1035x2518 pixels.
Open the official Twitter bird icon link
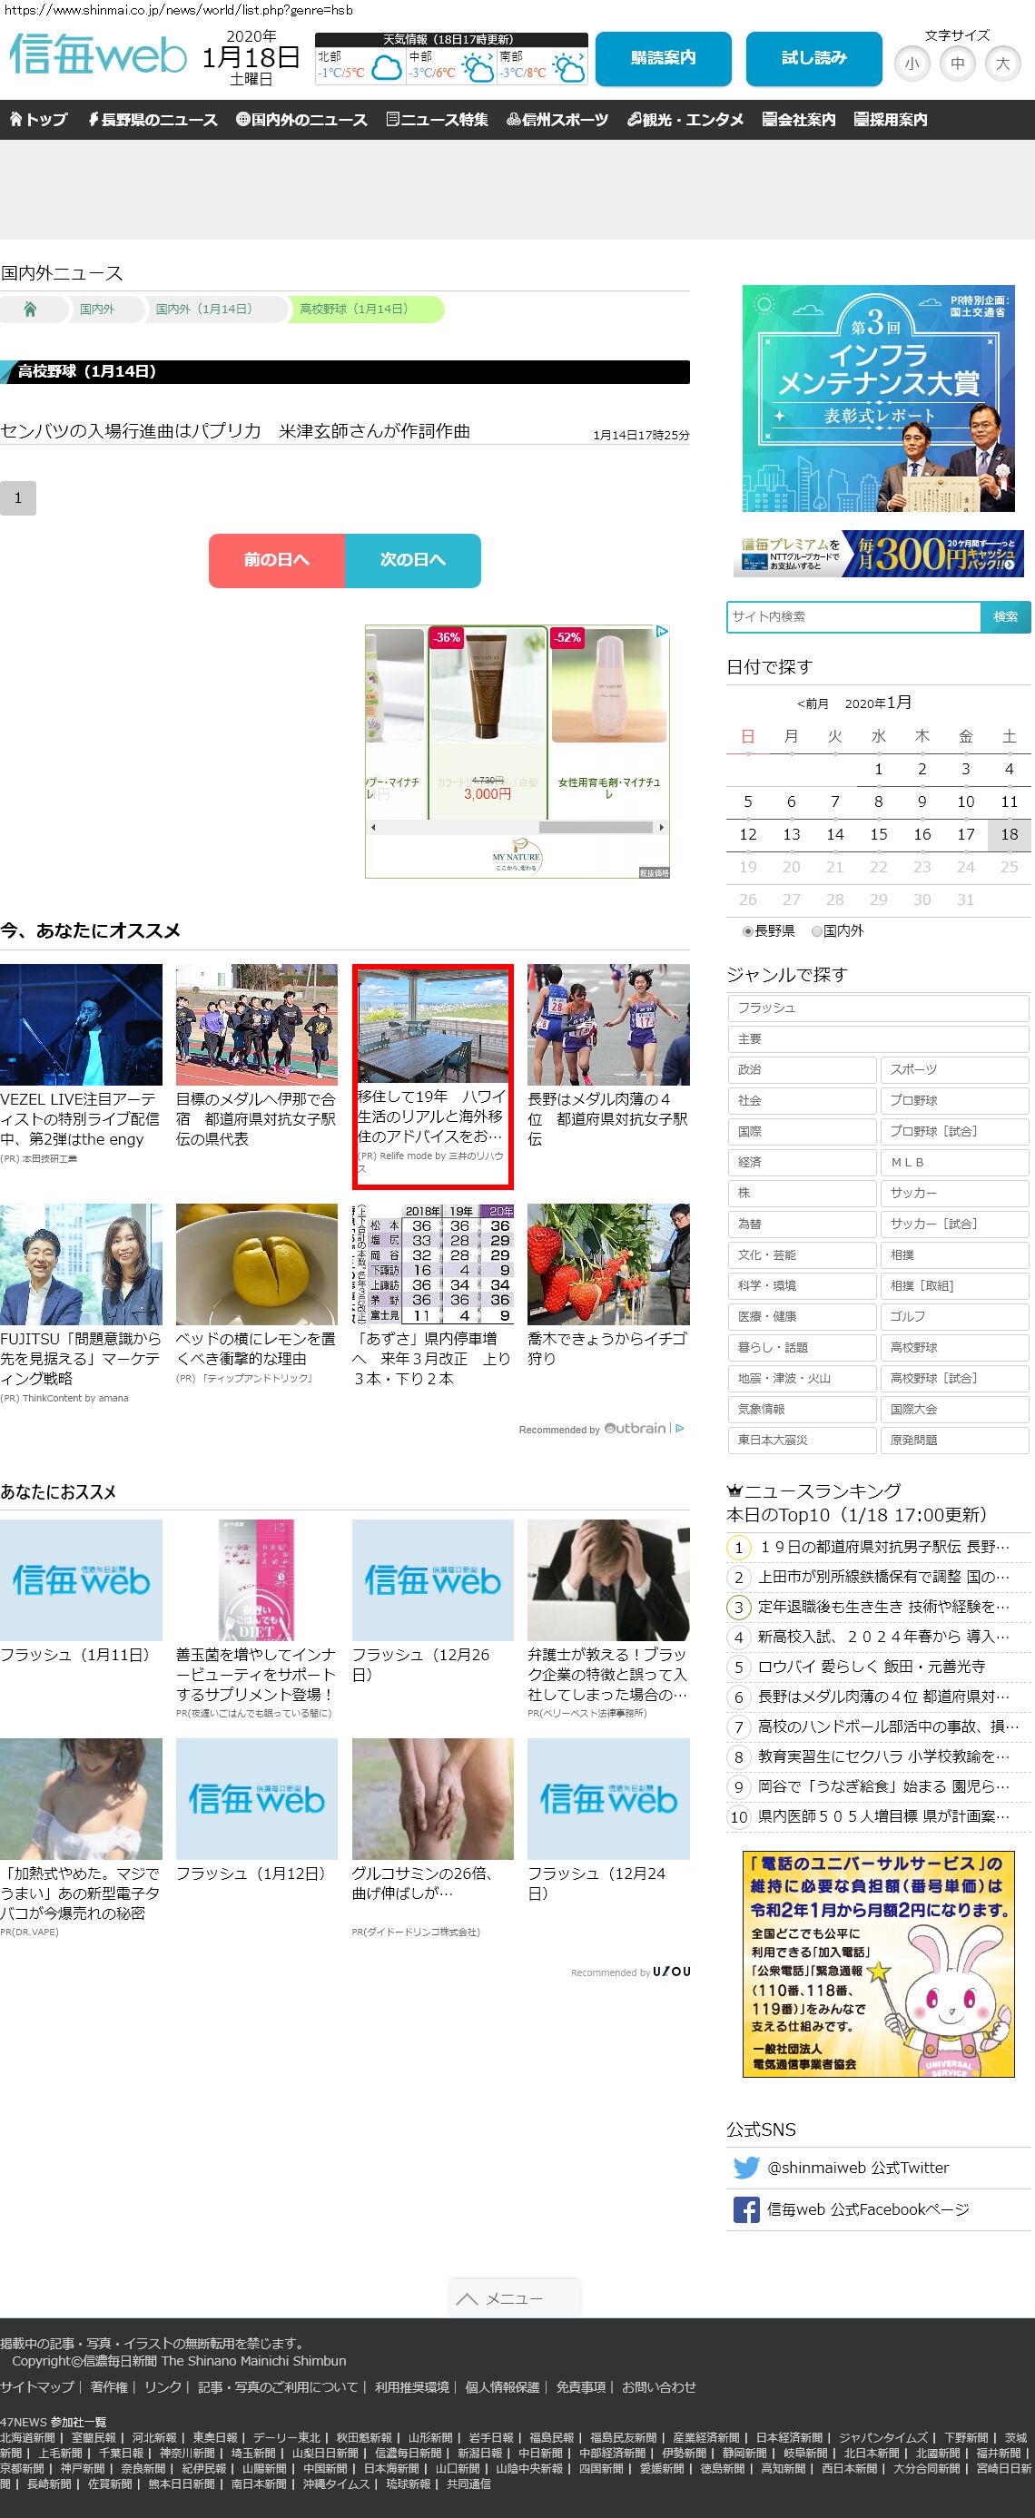(x=745, y=2167)
